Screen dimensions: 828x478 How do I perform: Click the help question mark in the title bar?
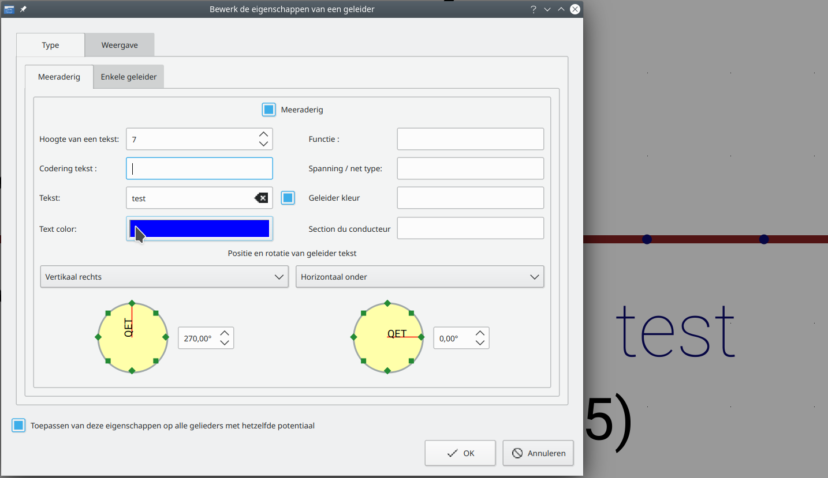click(x=533, y=9)
